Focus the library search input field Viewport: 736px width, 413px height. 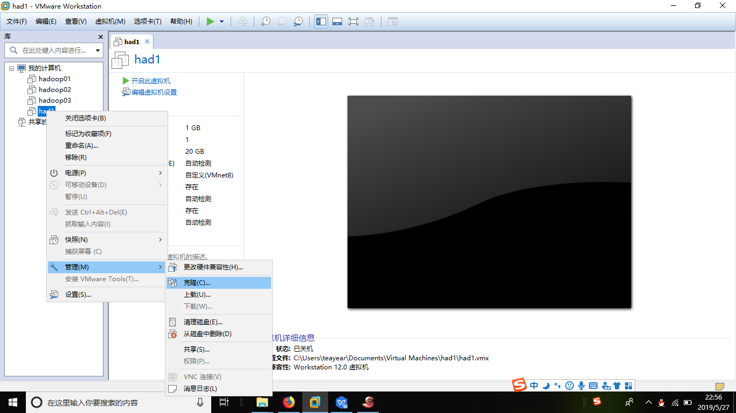coord(54,51)
